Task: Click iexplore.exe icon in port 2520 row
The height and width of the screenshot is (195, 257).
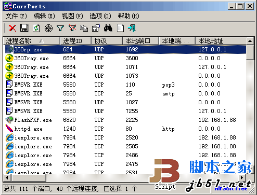Action: [x=9, y=137]
